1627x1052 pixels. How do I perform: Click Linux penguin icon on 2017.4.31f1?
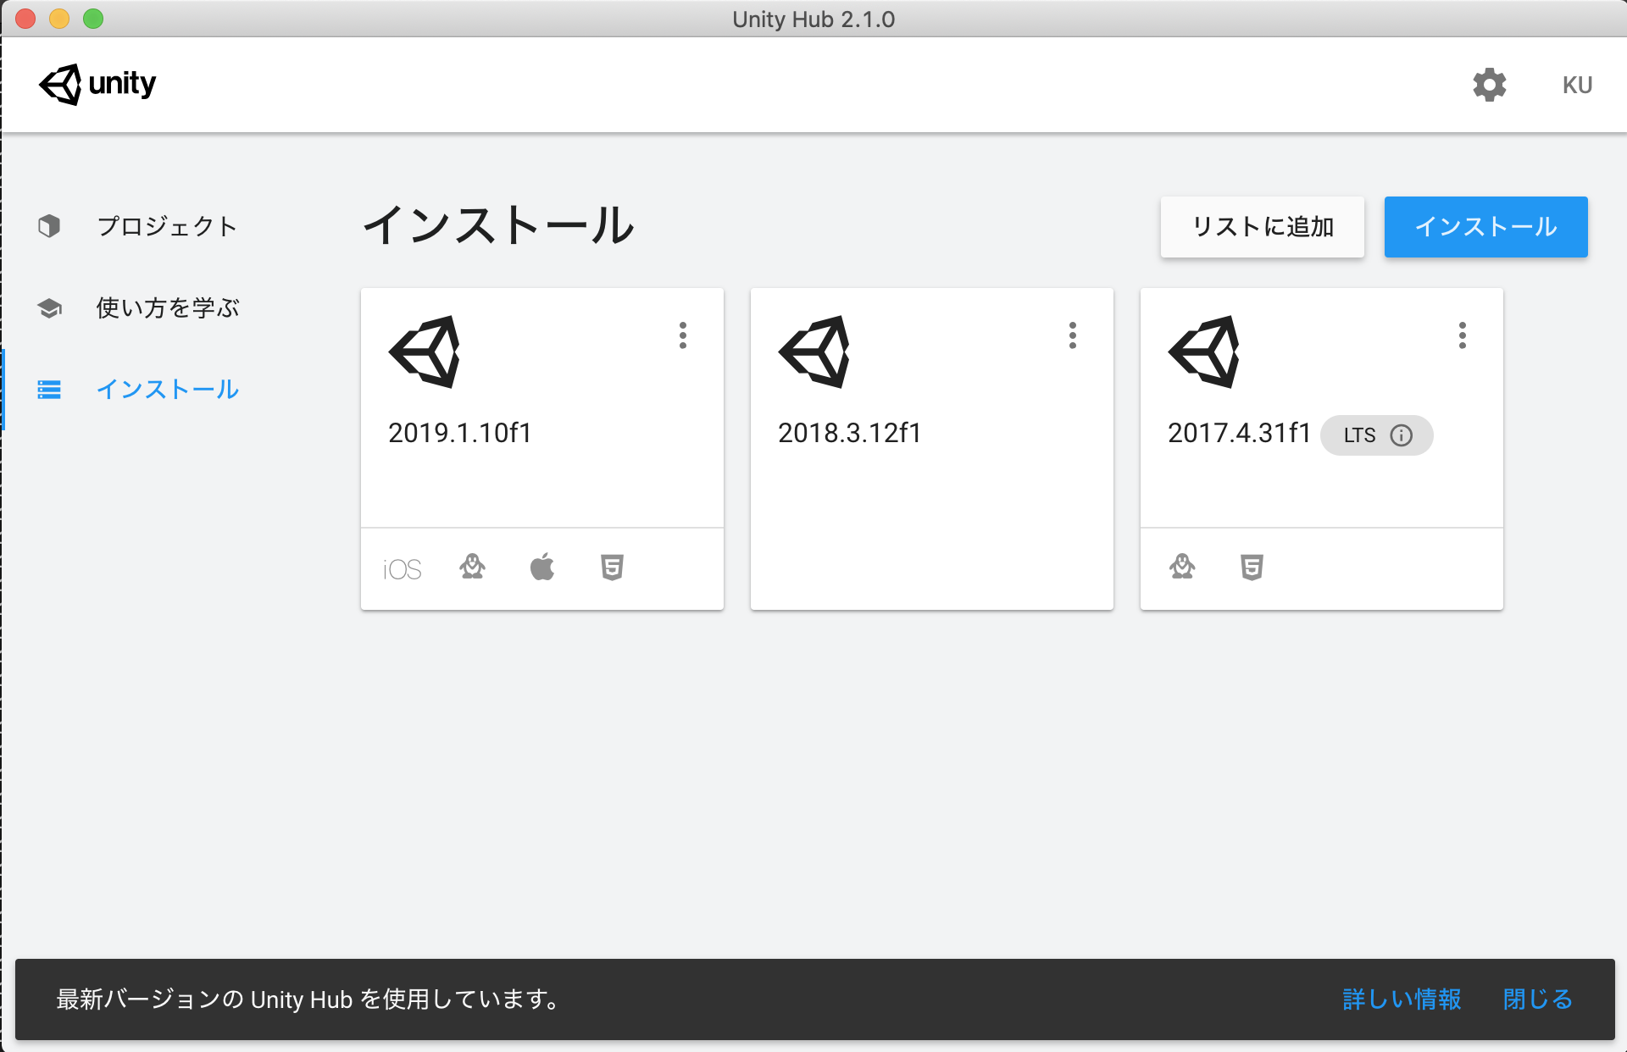[x=1183, y=567]
